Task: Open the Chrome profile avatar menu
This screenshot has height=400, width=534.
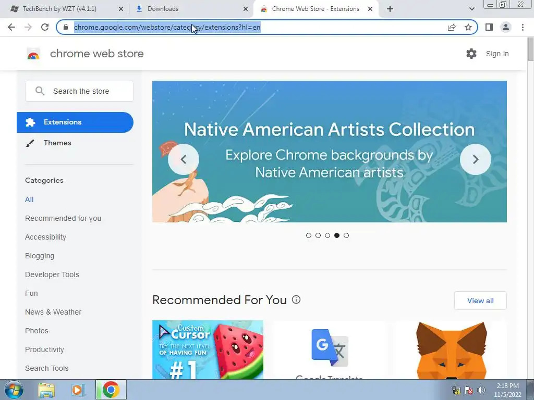Action: pos(506,27)
